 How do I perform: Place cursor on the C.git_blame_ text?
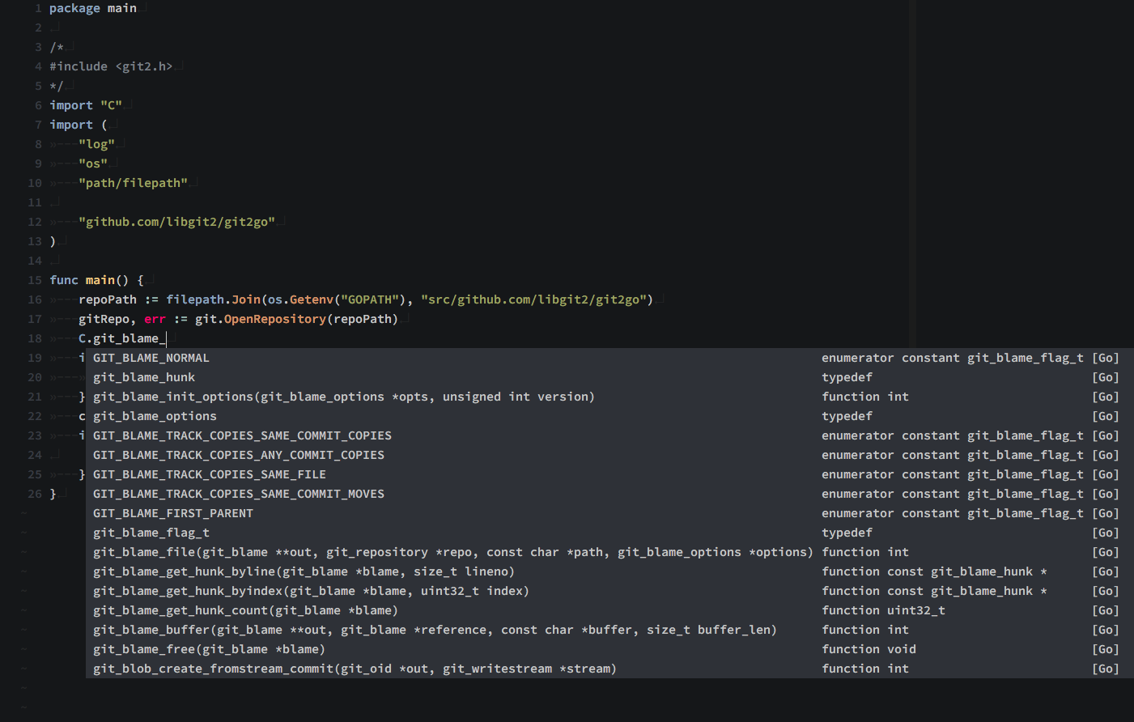121,338
